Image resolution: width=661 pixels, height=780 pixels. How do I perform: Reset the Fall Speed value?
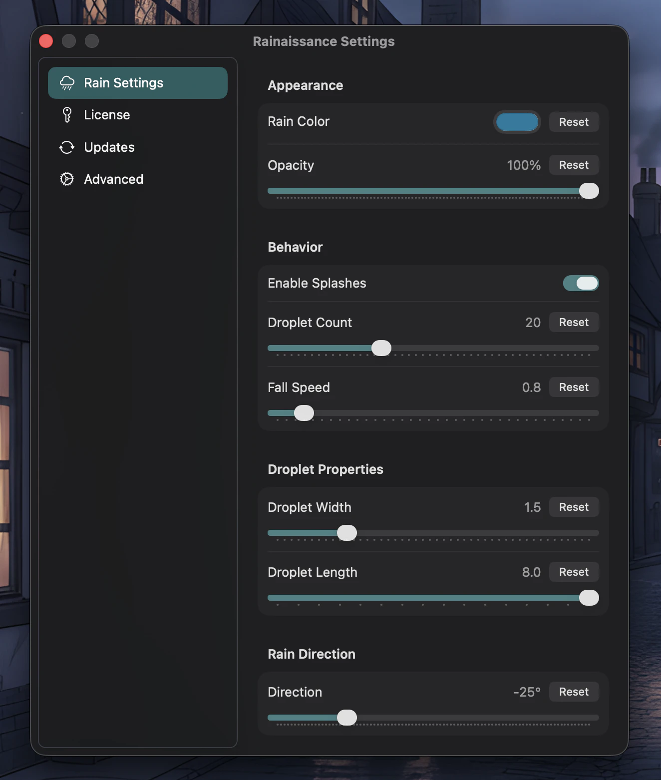(574, 387)
